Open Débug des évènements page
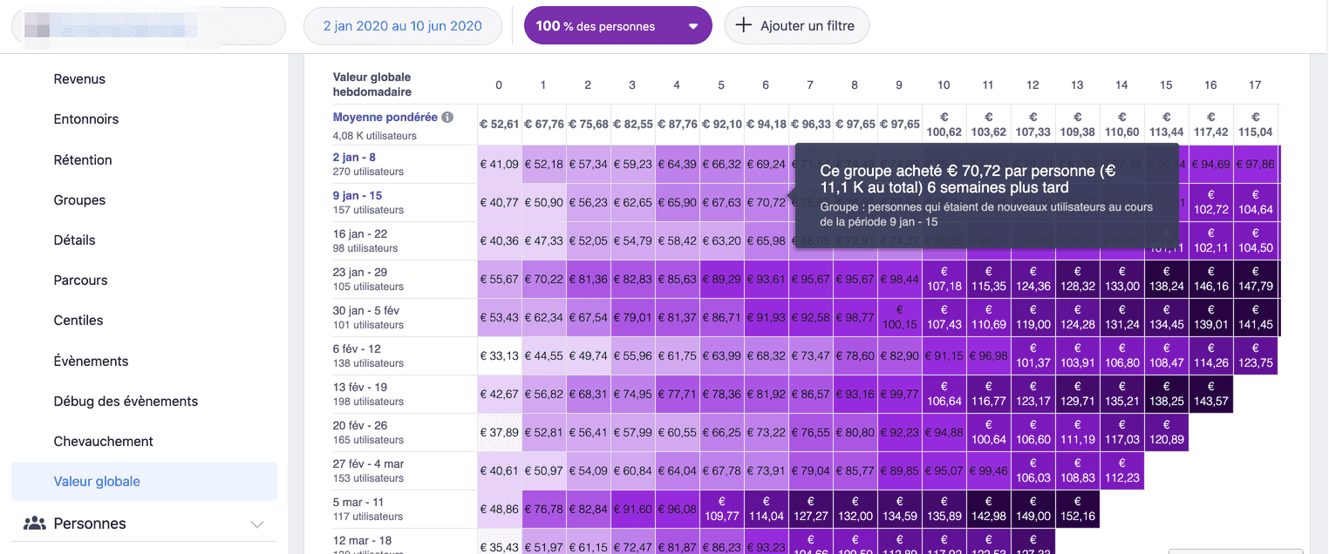Image resolution: width=1329 pixels, height=554 pixels. point(126,402)
